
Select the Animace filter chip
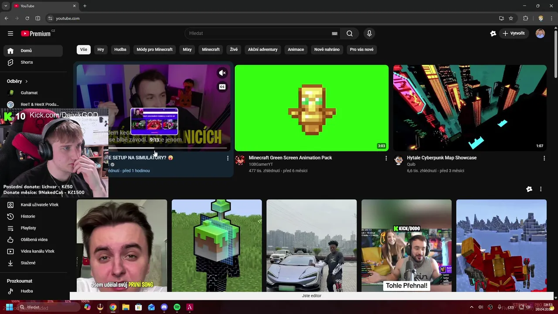coord(296,50)
